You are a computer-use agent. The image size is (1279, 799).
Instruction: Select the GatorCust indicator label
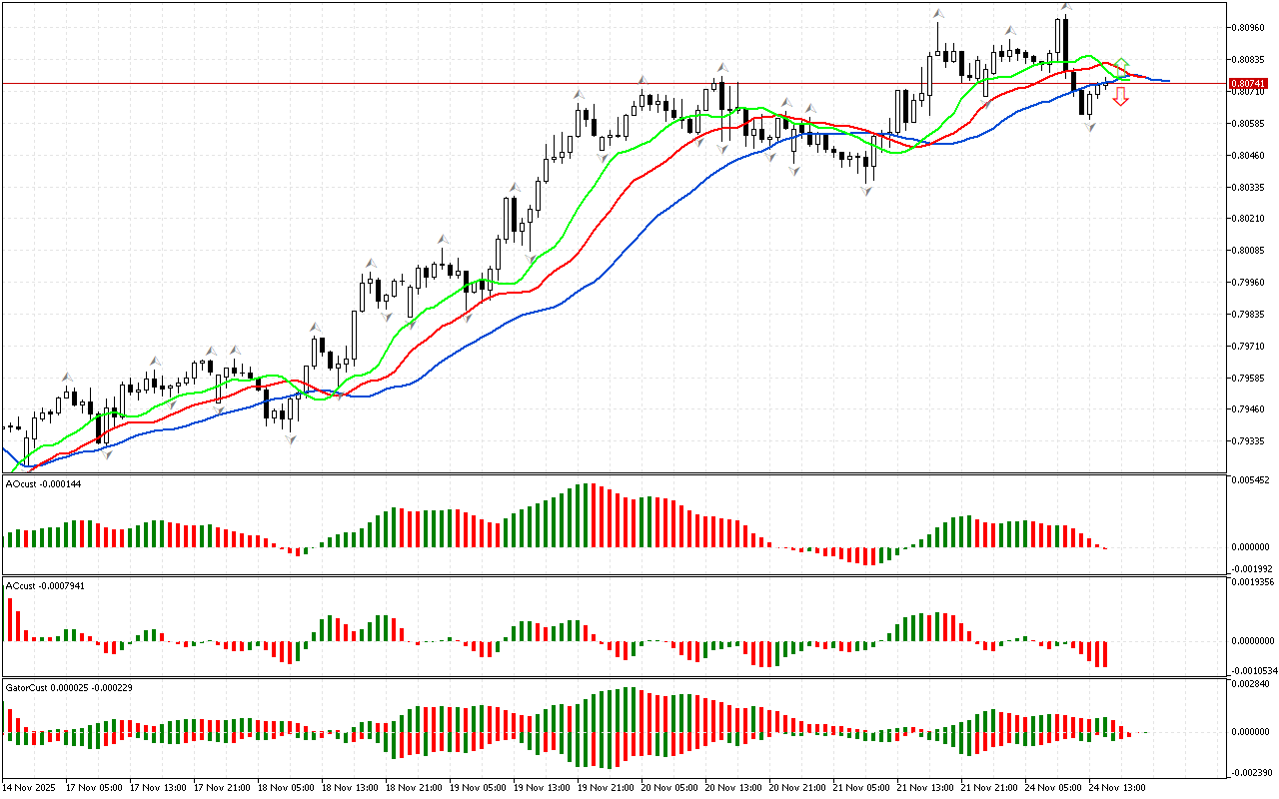[x=69, y=687]
